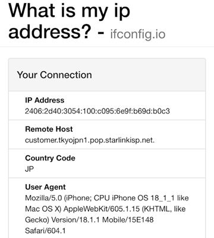Select the customer.tkyojpn1.pop.starlinkisp.net hostname

(90, 140)
